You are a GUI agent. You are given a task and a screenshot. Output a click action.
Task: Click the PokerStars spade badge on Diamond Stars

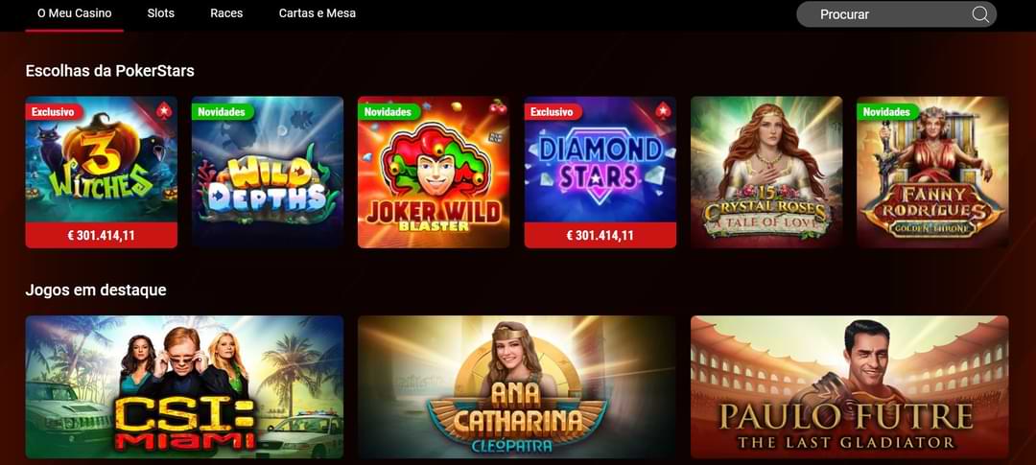[663, 111]
